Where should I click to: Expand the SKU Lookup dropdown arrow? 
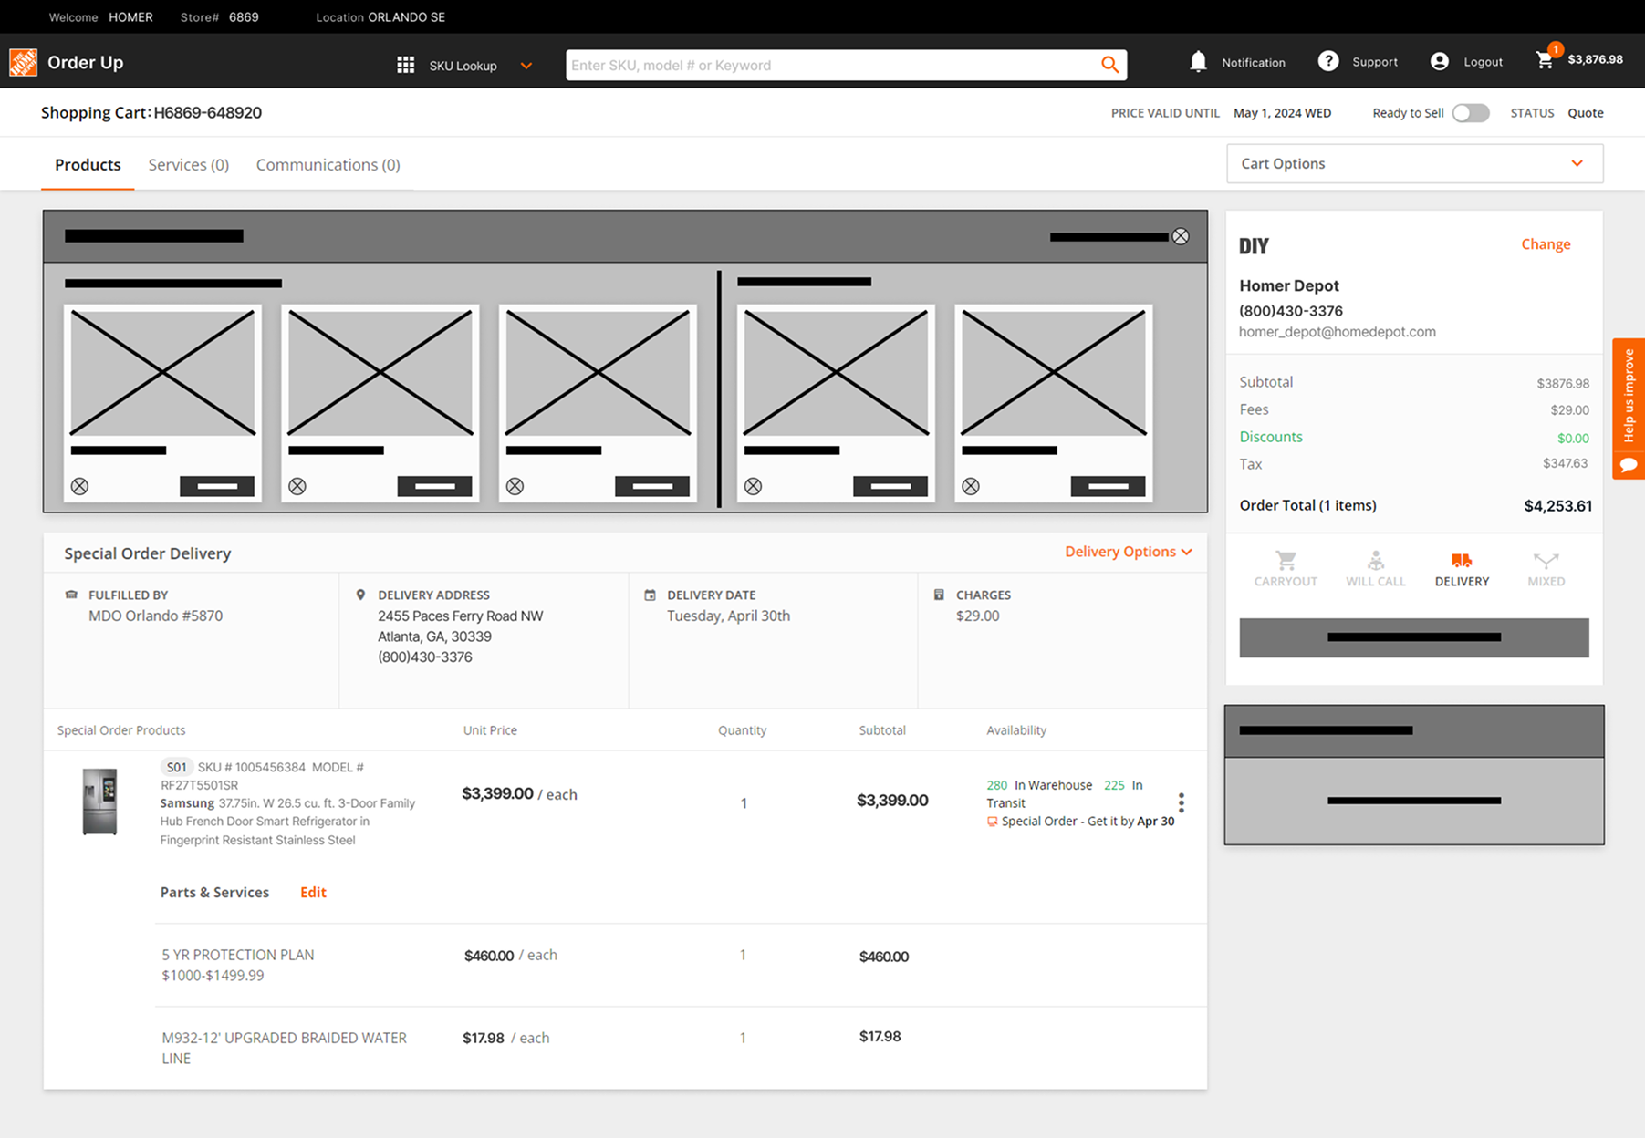click(x=526, y=66)
